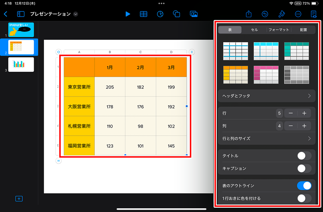The image size is (323, 212).
Task: Enable the キャプション switch
Action: [304, 168]
